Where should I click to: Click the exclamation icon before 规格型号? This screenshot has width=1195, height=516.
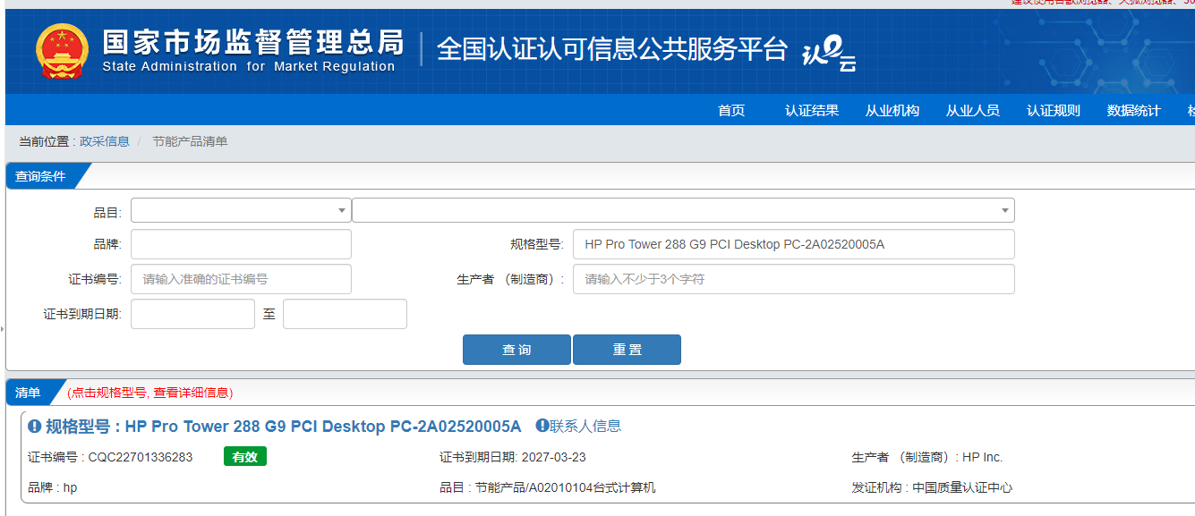(x=35, y=427)
